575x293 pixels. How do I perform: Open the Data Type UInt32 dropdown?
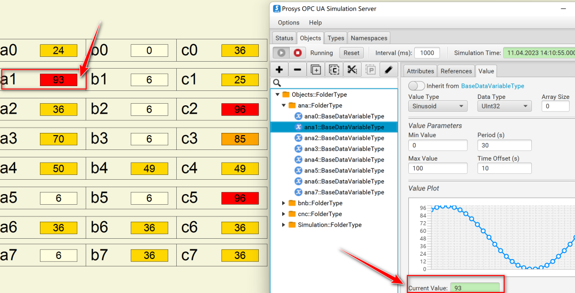[x=504, y=106]
